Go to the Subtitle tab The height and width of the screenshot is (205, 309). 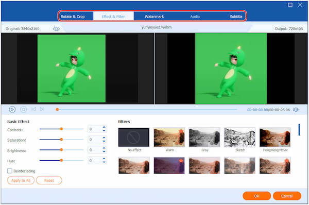tap(236, 16)
